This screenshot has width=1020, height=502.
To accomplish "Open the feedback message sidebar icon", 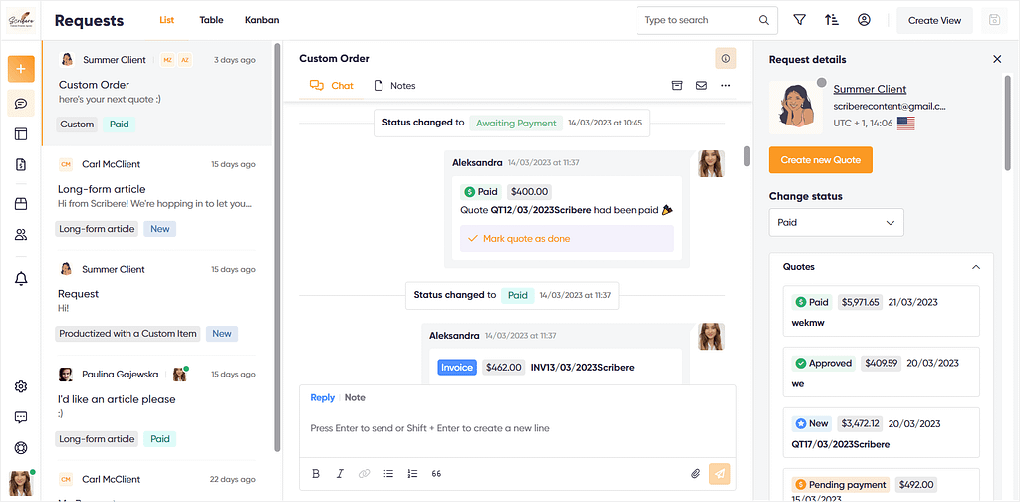I will 21,417.
